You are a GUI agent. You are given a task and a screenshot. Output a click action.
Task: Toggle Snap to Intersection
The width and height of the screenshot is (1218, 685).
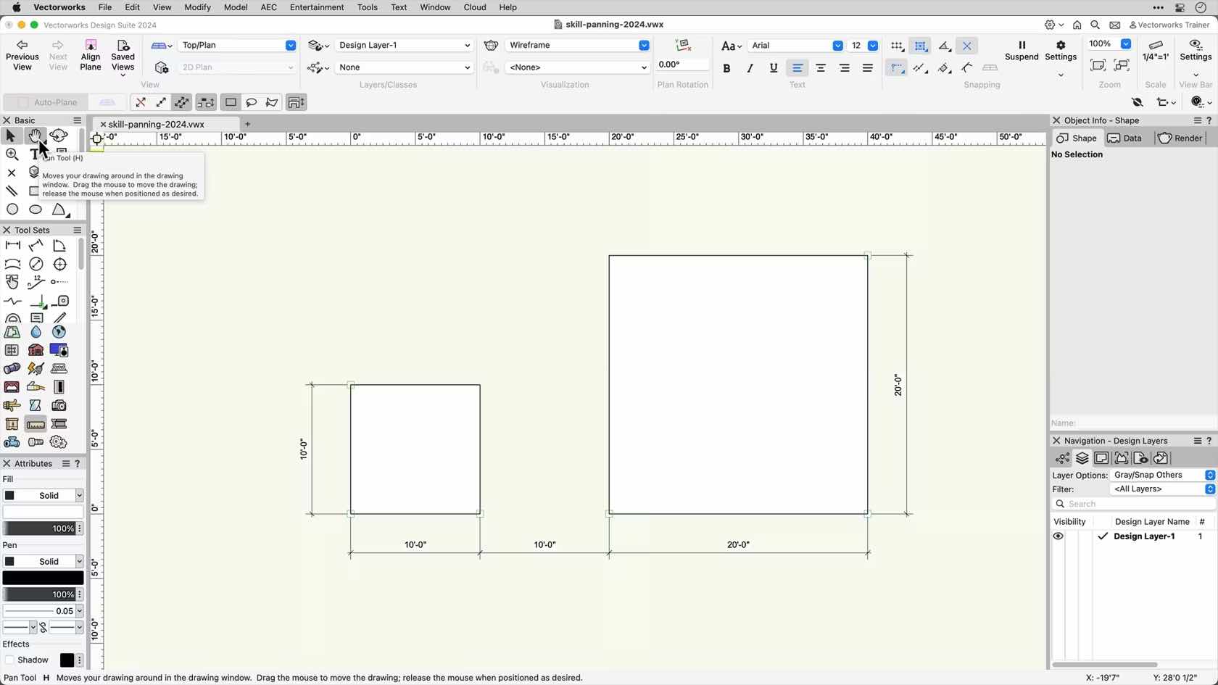point(967,46)
